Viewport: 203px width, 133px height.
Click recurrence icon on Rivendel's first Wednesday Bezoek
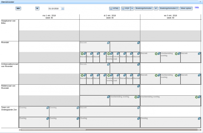(156, 54)
